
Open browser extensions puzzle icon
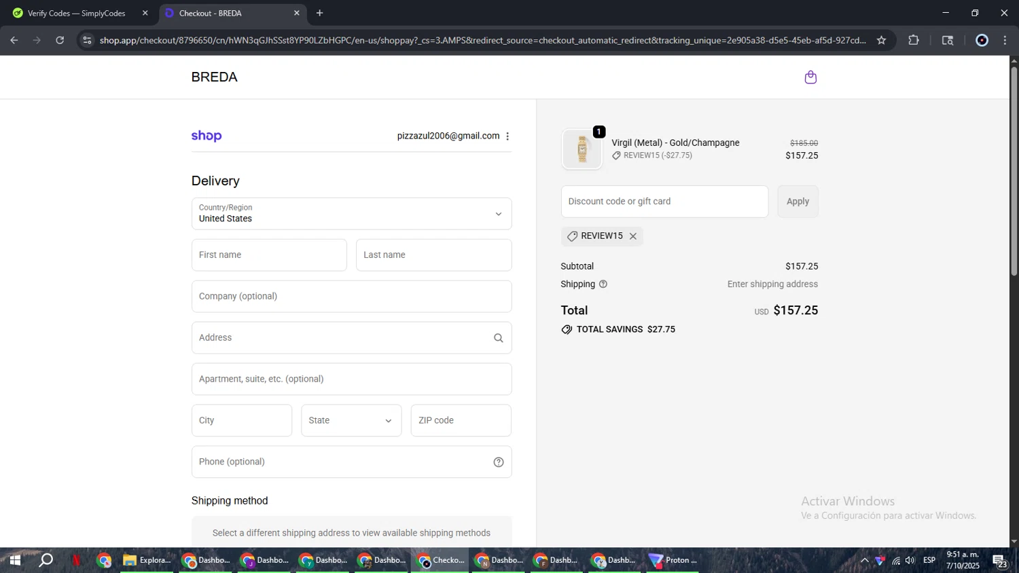point(914,40)
